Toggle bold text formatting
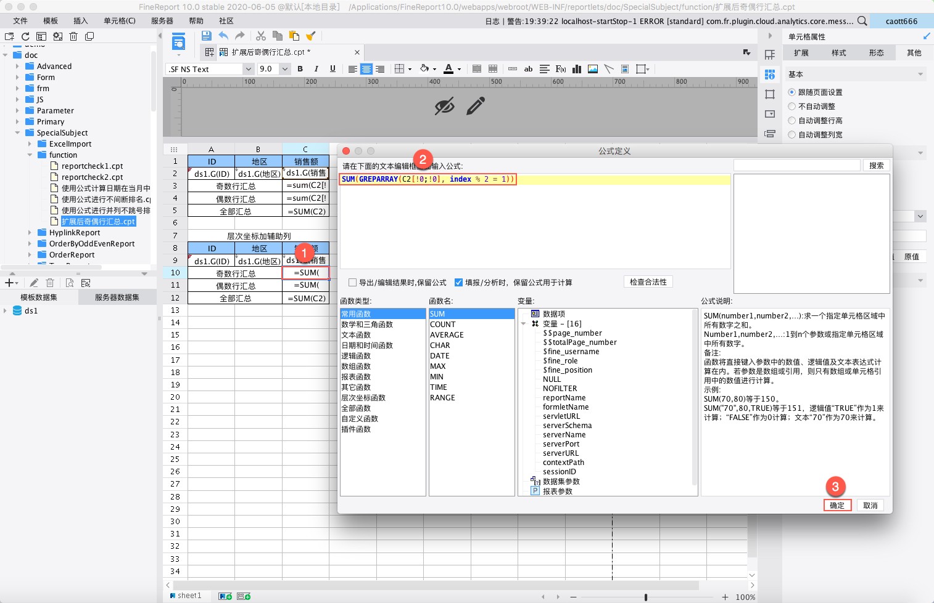This screenshot has height=603, width=934. 300,69
